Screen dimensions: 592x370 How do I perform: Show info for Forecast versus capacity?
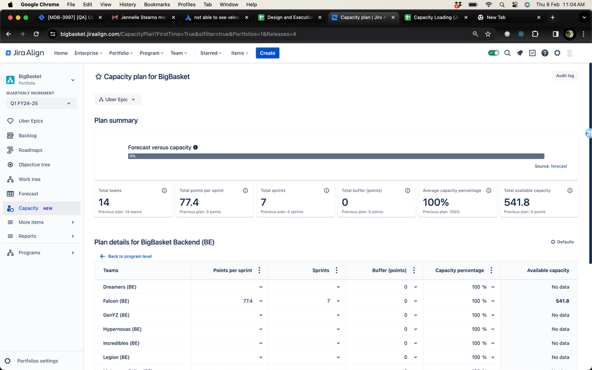pos(196,147)
